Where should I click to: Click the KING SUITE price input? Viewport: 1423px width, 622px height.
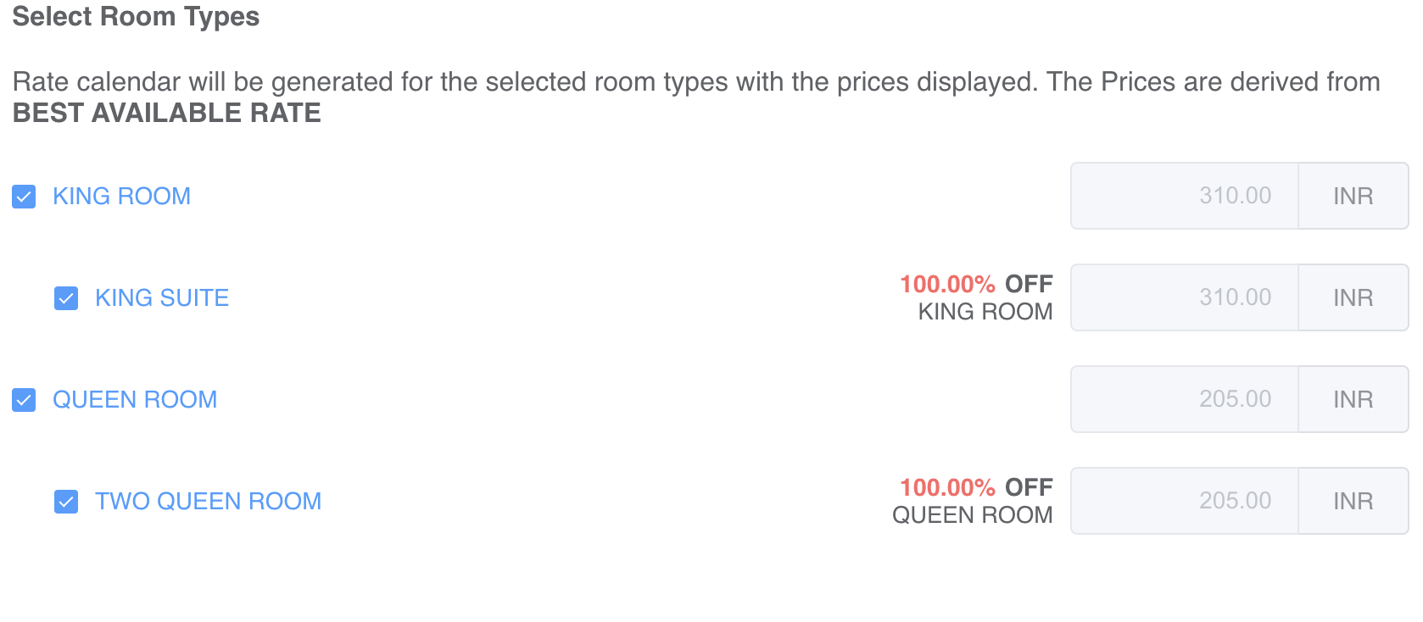click(1185, 297)
